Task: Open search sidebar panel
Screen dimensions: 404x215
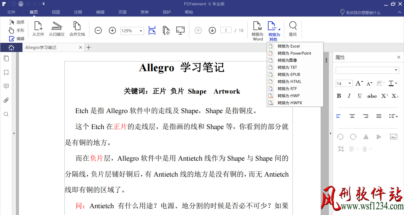Action: pos(6,114)
